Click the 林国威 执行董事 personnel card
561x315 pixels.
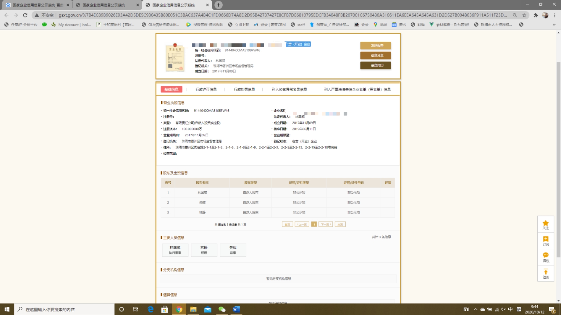(x=175, y=250)
